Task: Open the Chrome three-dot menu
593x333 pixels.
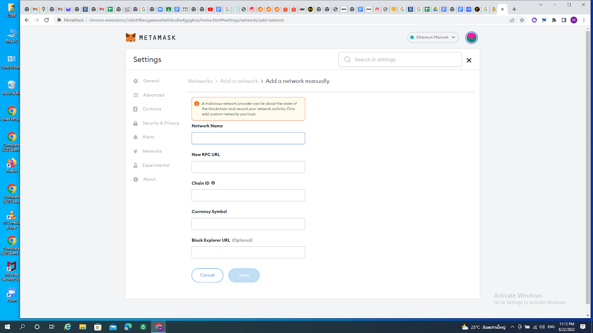Action: click(x=584, y=20)
